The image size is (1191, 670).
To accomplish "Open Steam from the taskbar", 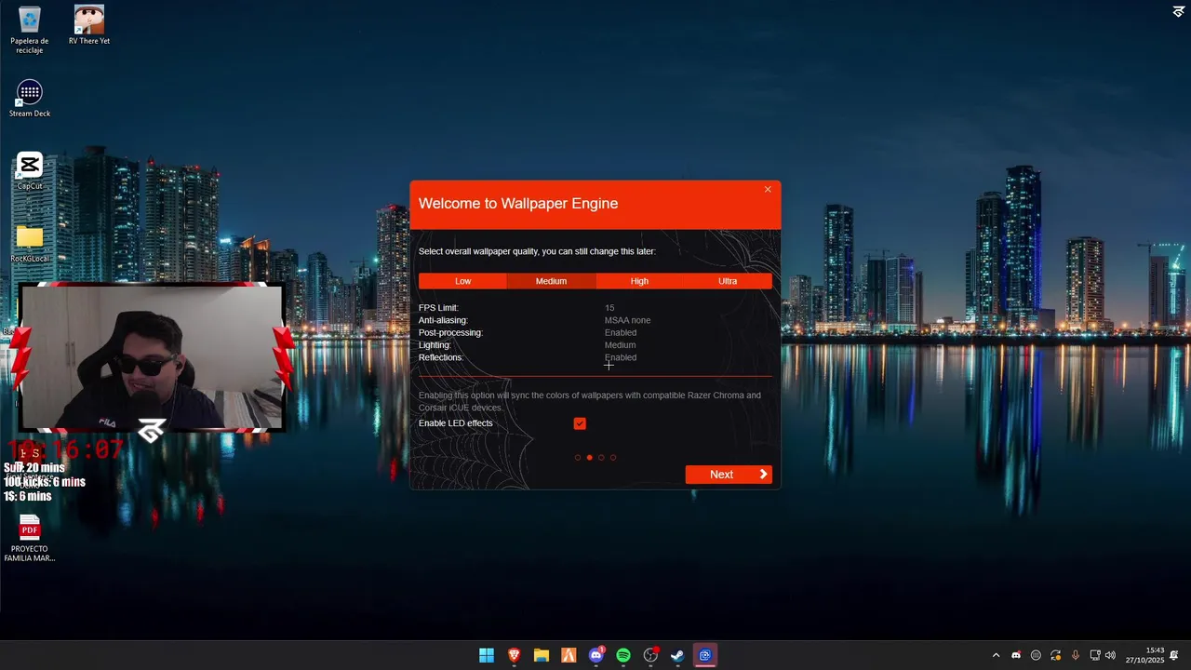I will (x=677, y=655).
